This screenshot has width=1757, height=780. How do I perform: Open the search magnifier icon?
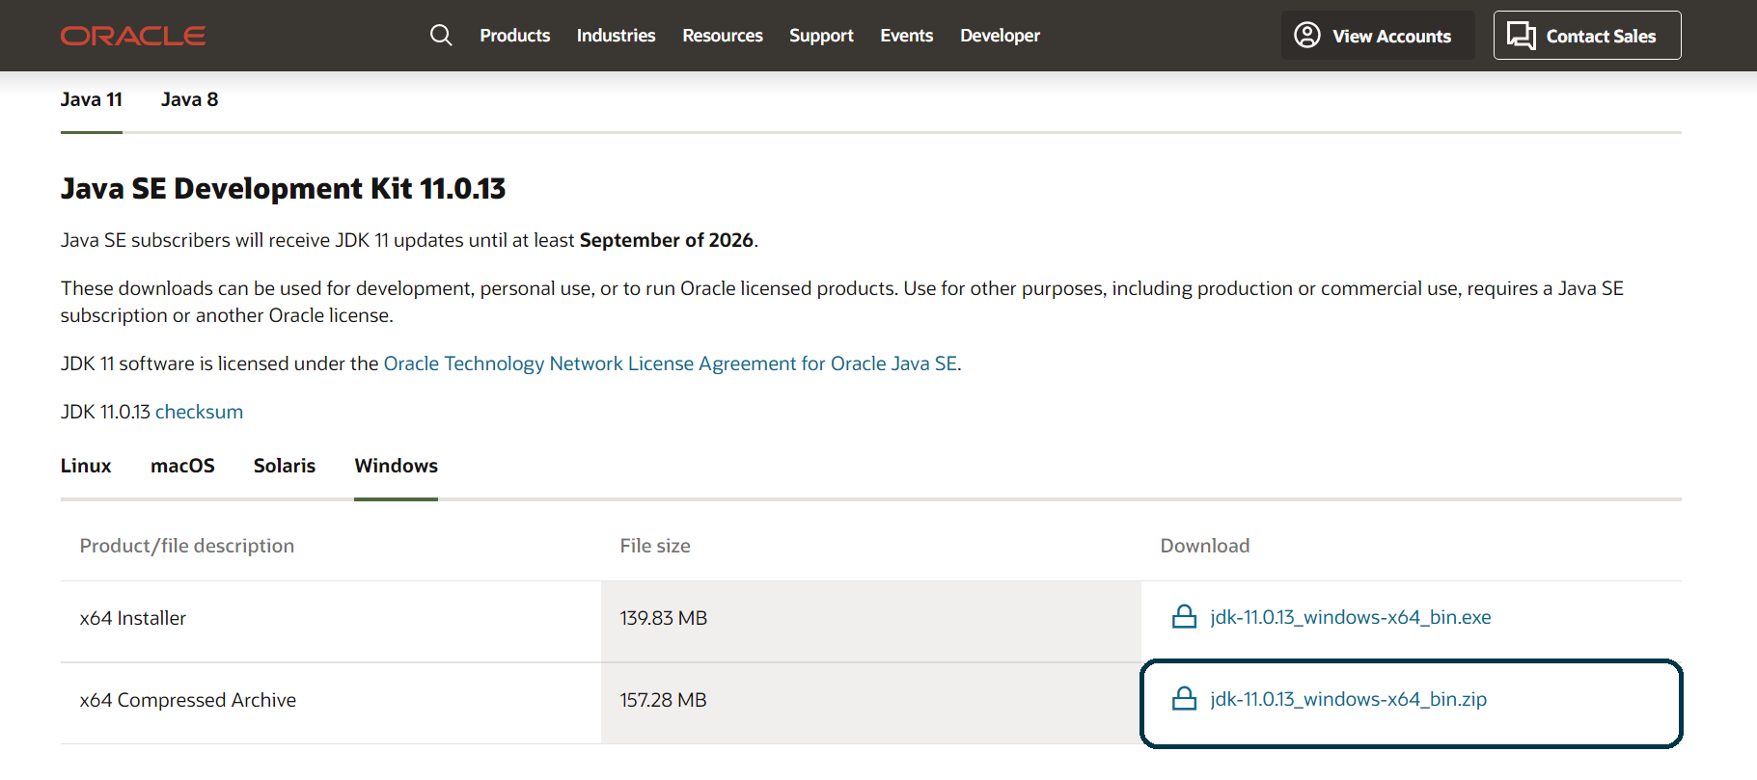tap(441, 36)
